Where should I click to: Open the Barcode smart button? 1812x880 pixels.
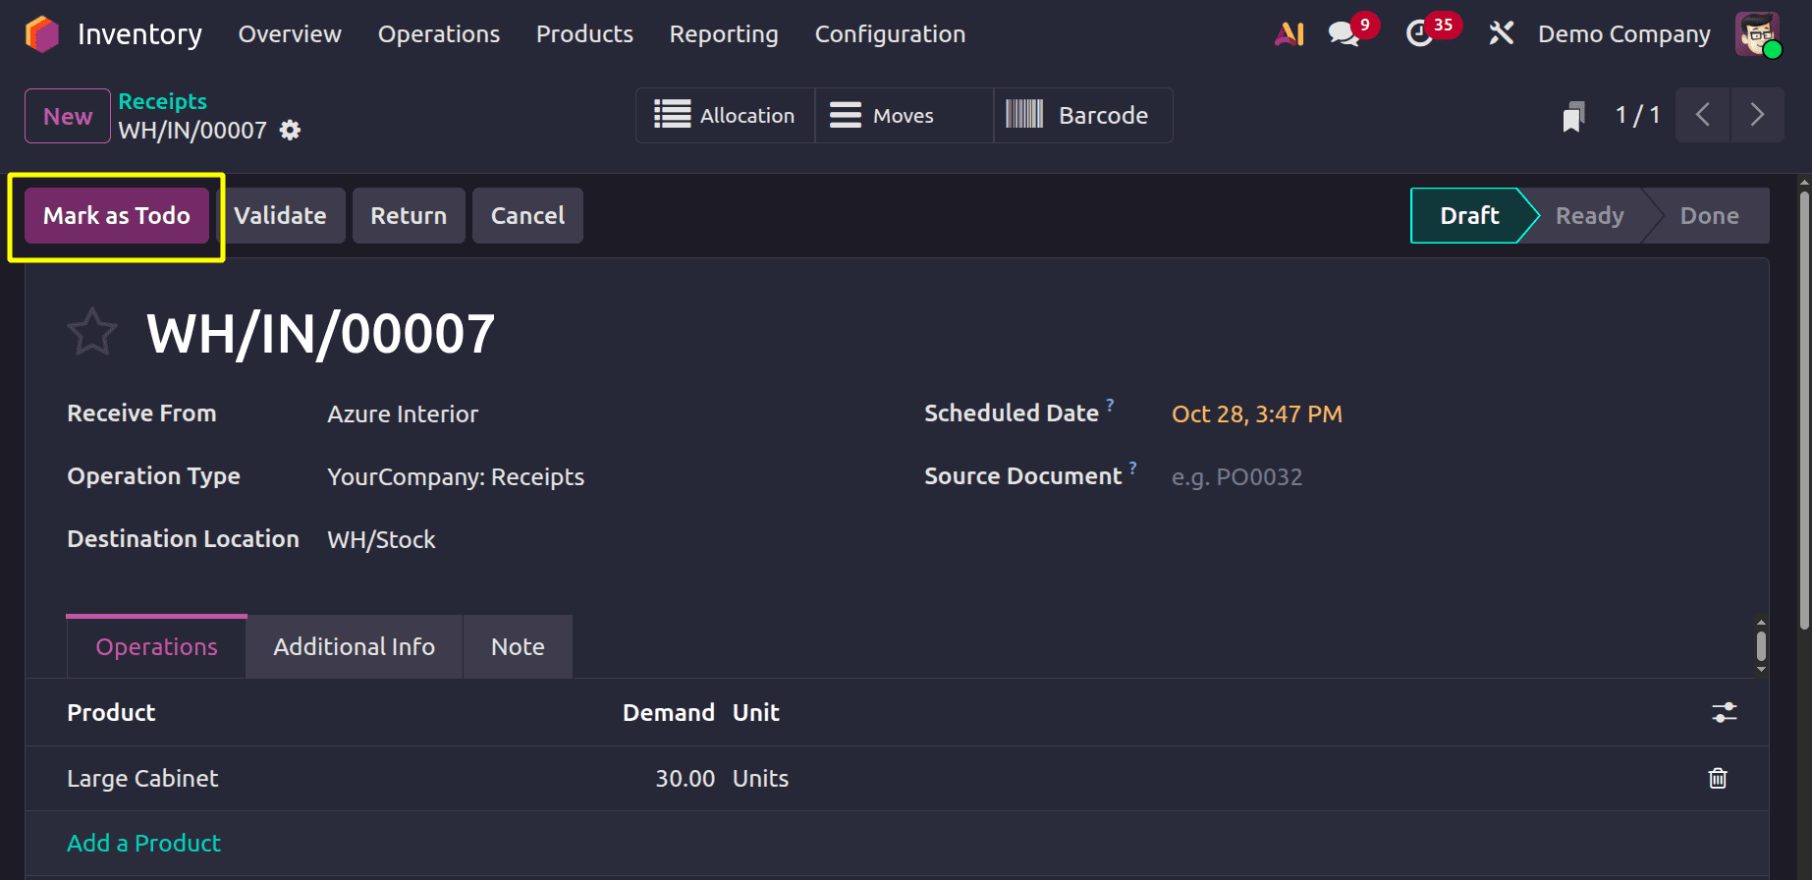pos(1083,116)
